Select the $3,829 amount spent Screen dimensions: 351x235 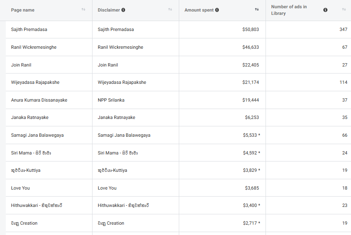tap(250, 170)
